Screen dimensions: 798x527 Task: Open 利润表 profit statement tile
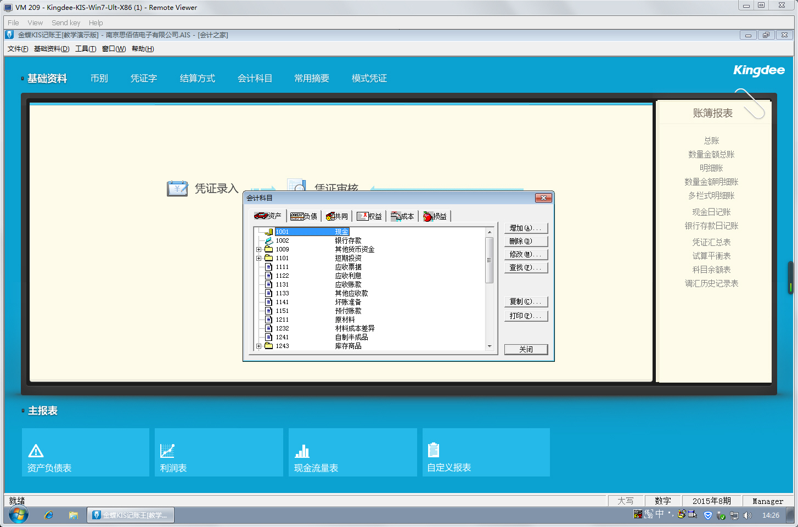219,452
